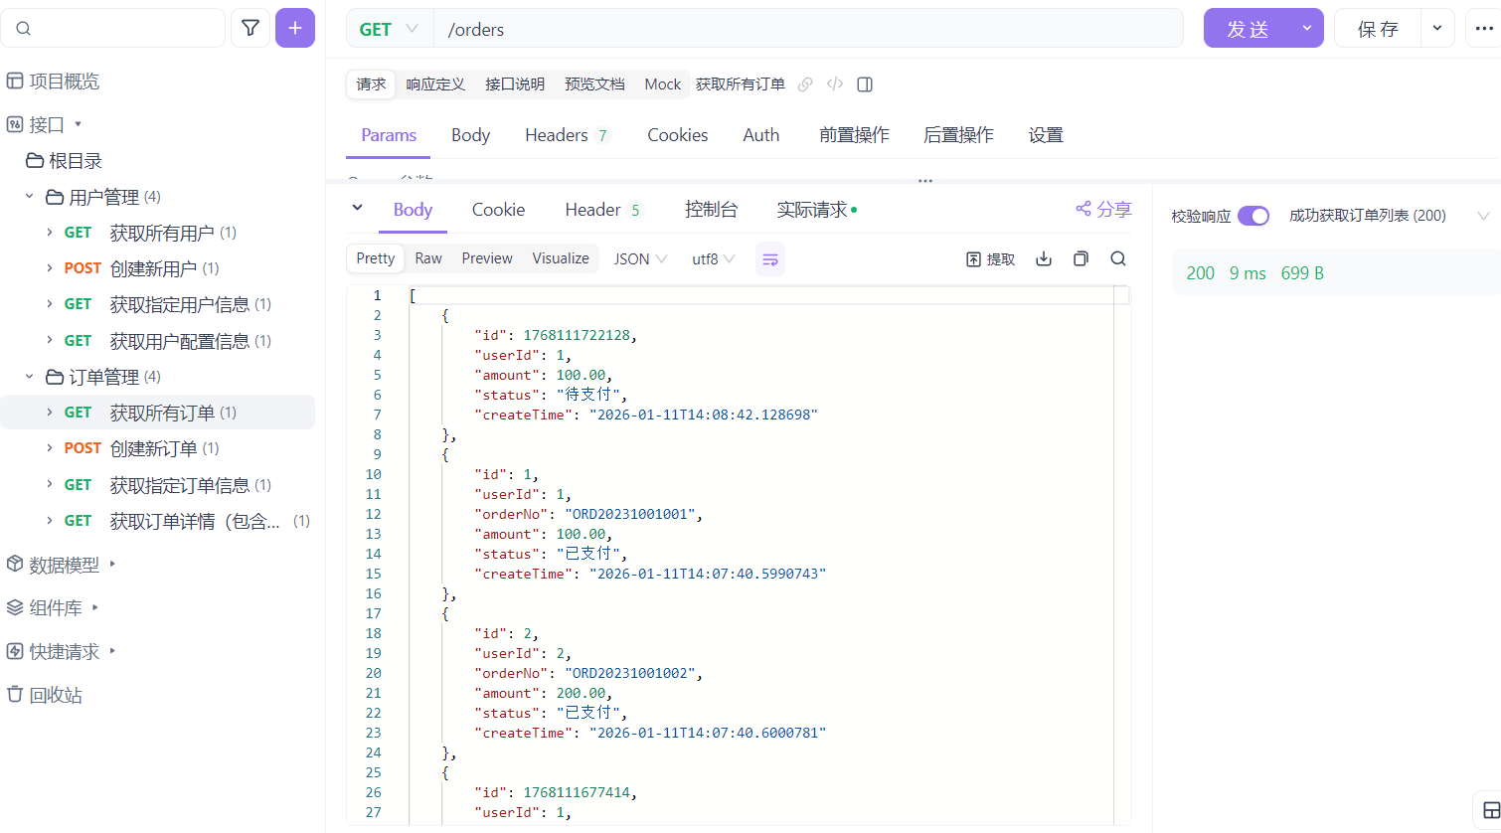Viewport: 1501px width, 833px height.
Task: Click the link icon next to 获取所有订单
Action: tap(805, 84)
